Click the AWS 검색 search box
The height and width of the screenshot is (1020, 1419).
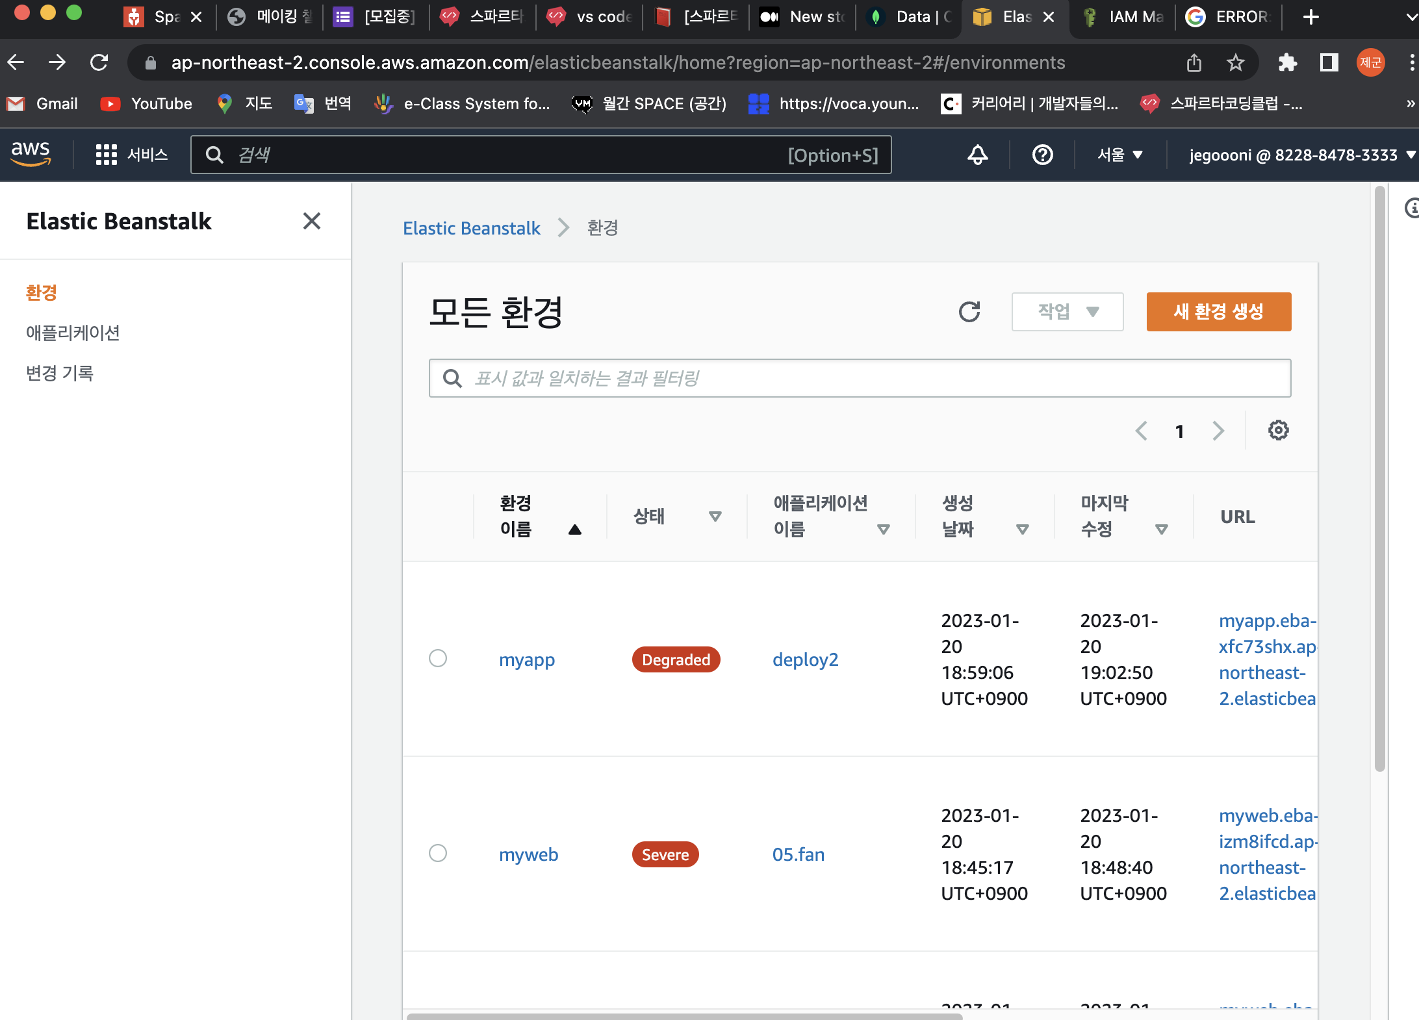(541, 155)
